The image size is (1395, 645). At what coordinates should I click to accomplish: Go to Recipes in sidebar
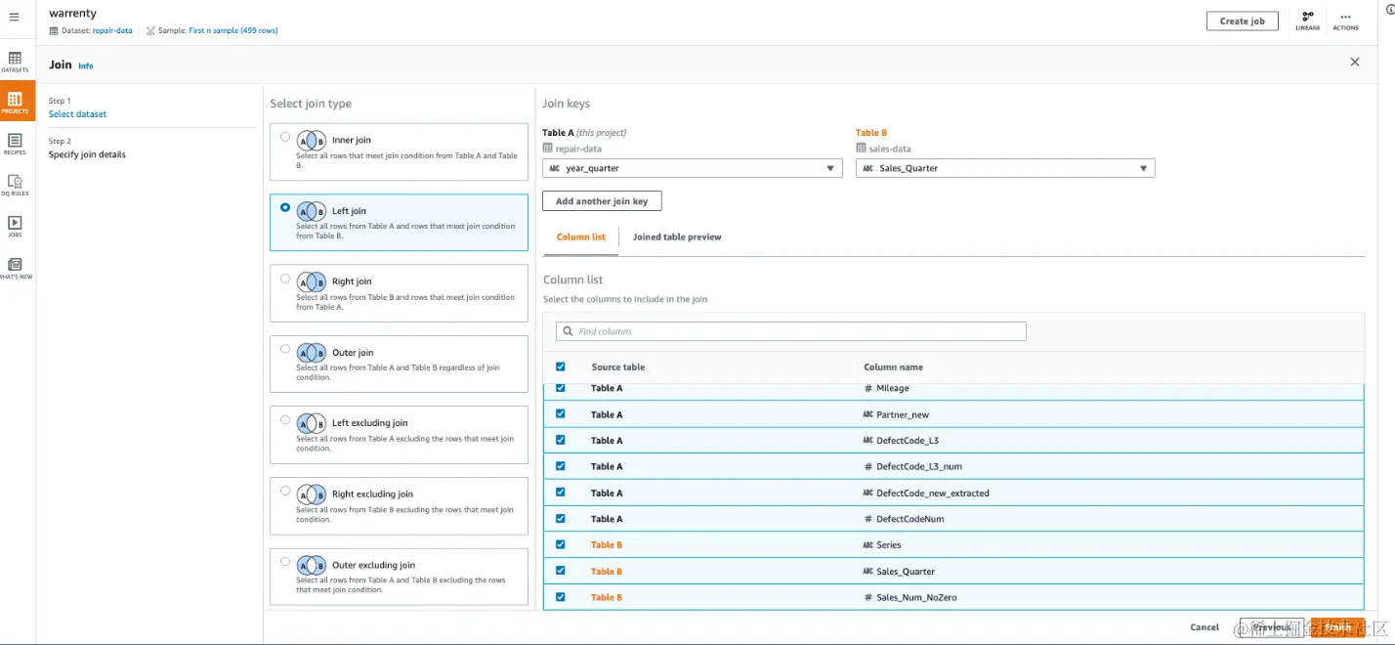pos(15,143)
